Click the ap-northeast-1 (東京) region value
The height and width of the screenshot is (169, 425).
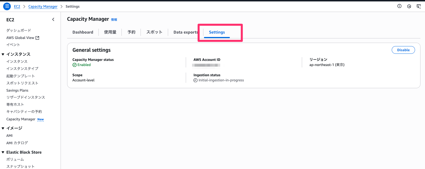[327, 65]
